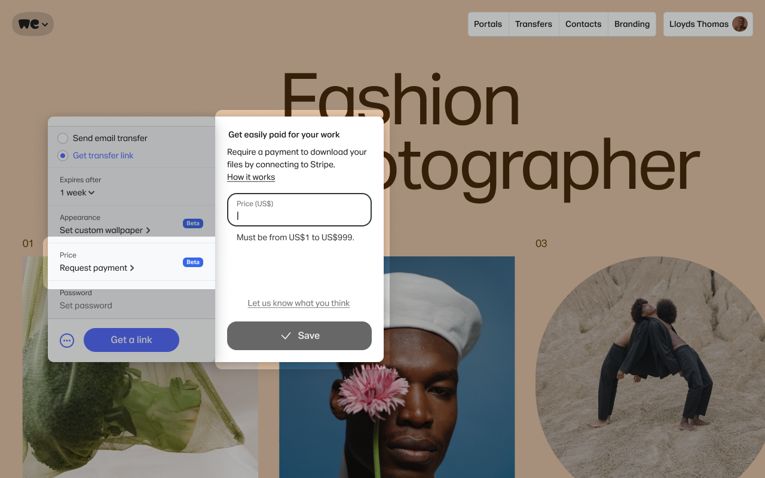Select Send email transfer option
This screenshot has width=765, height=478.
pos(63,138)
